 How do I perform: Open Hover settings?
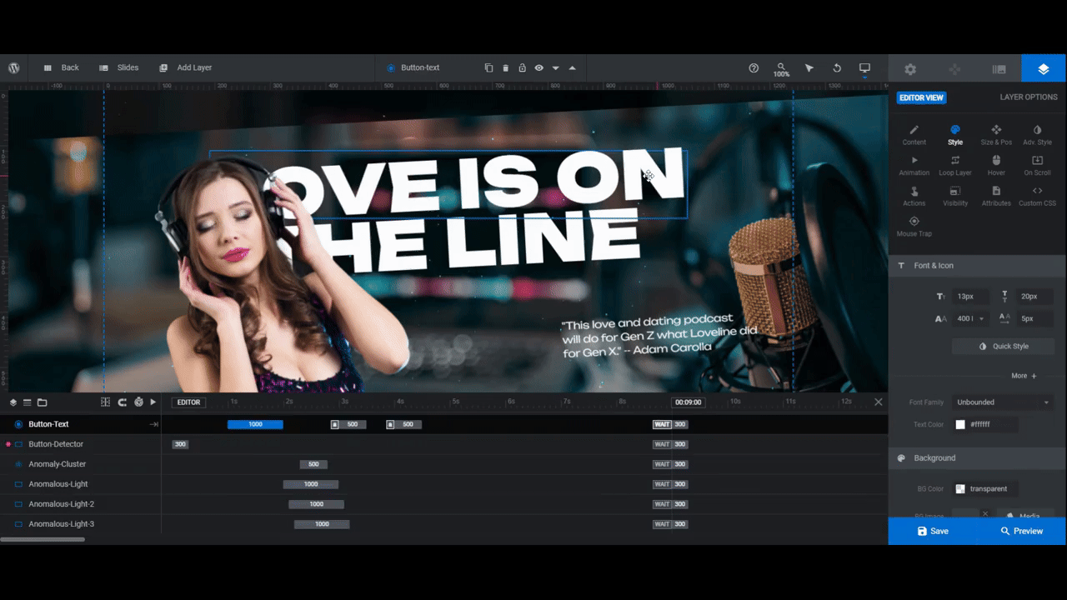coord(996,166)
